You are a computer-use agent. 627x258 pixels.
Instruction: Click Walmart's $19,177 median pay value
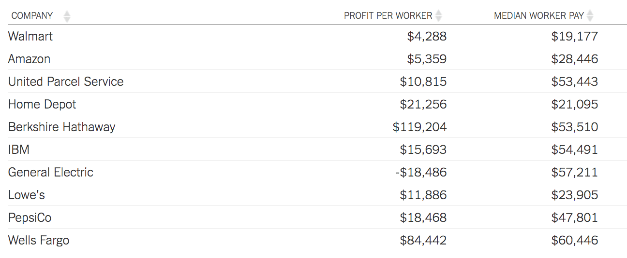coord(575,36)
